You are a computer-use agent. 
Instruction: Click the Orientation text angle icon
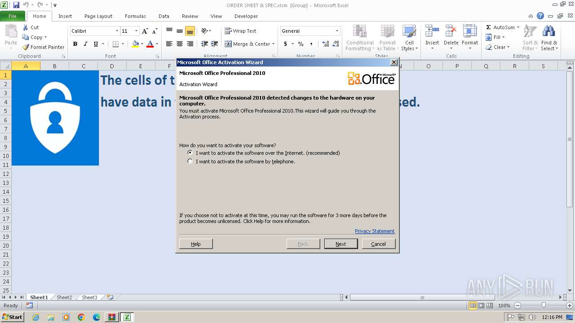pyautogui.click(x=204, y=31)
